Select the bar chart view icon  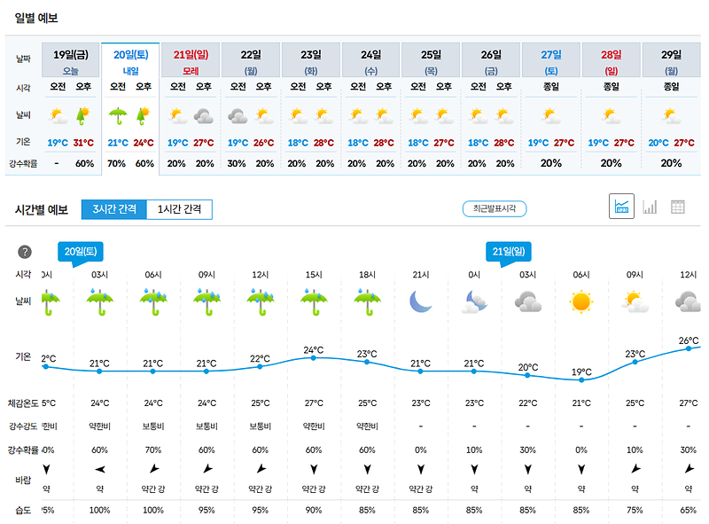click(x=650, y=207)
